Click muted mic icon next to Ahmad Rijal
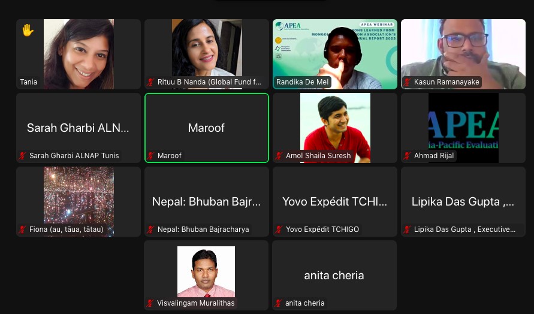Viewport: 534px width, 314px height. coord(407,156)
